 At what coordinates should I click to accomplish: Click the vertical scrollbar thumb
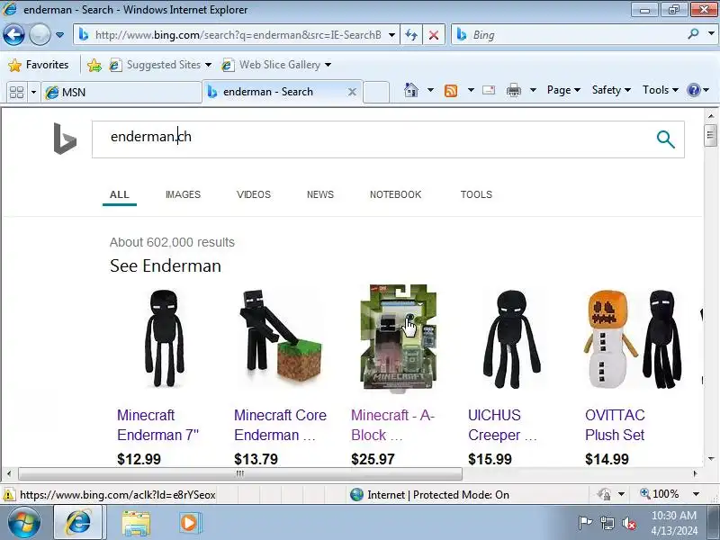(x=710, y=135)
